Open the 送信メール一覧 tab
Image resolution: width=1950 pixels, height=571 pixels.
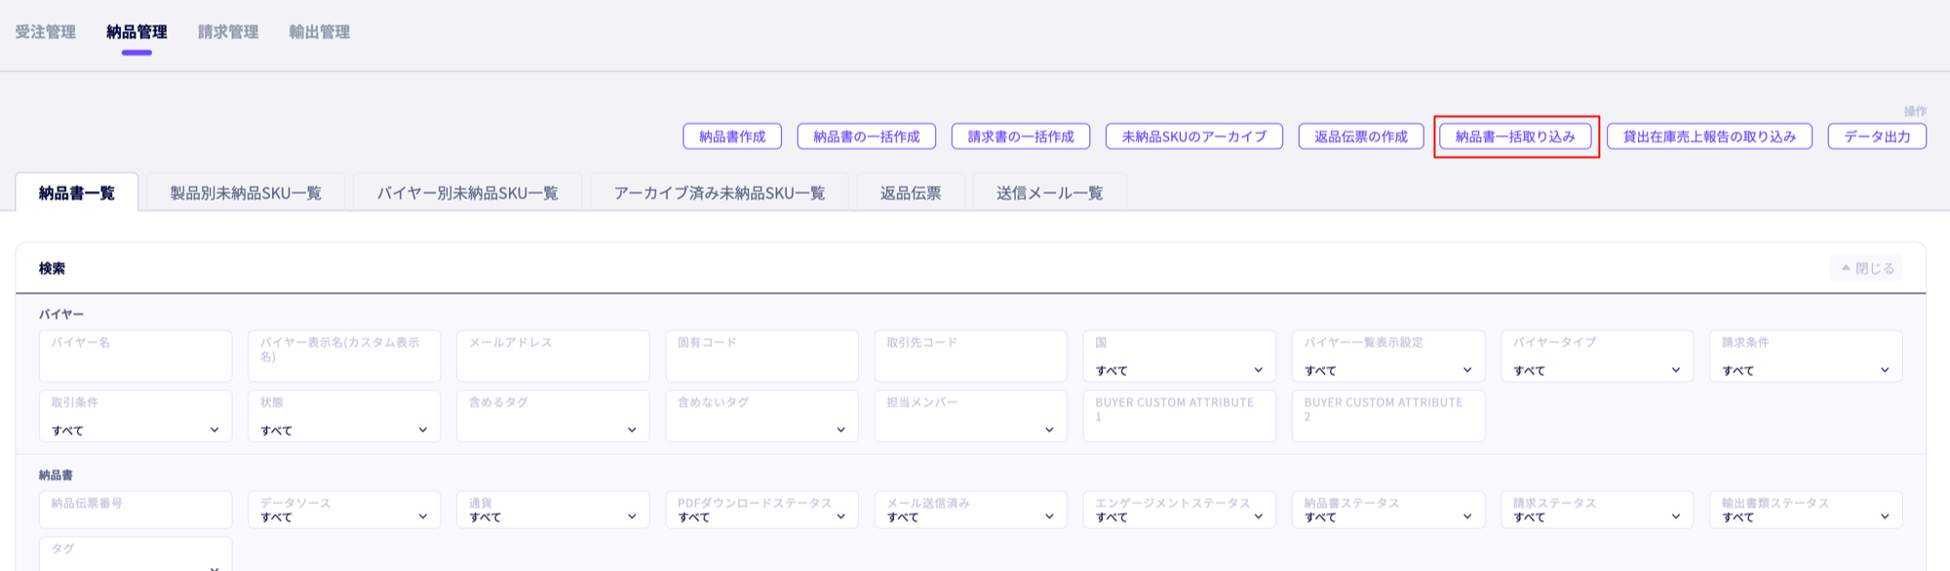pos(1050,193)
